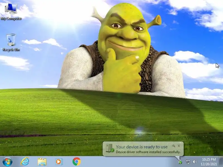223x167 pixels.
Task: Click the device icon inside the notification balloon
Action: coord(110,148)
